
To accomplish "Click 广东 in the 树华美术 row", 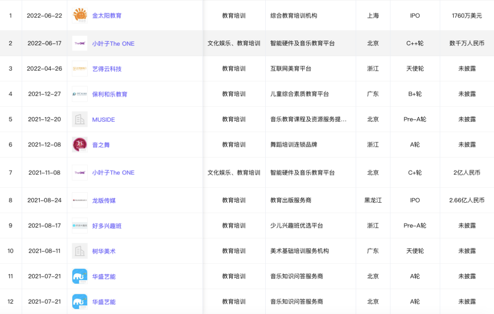I will click(x=373, y=251).
